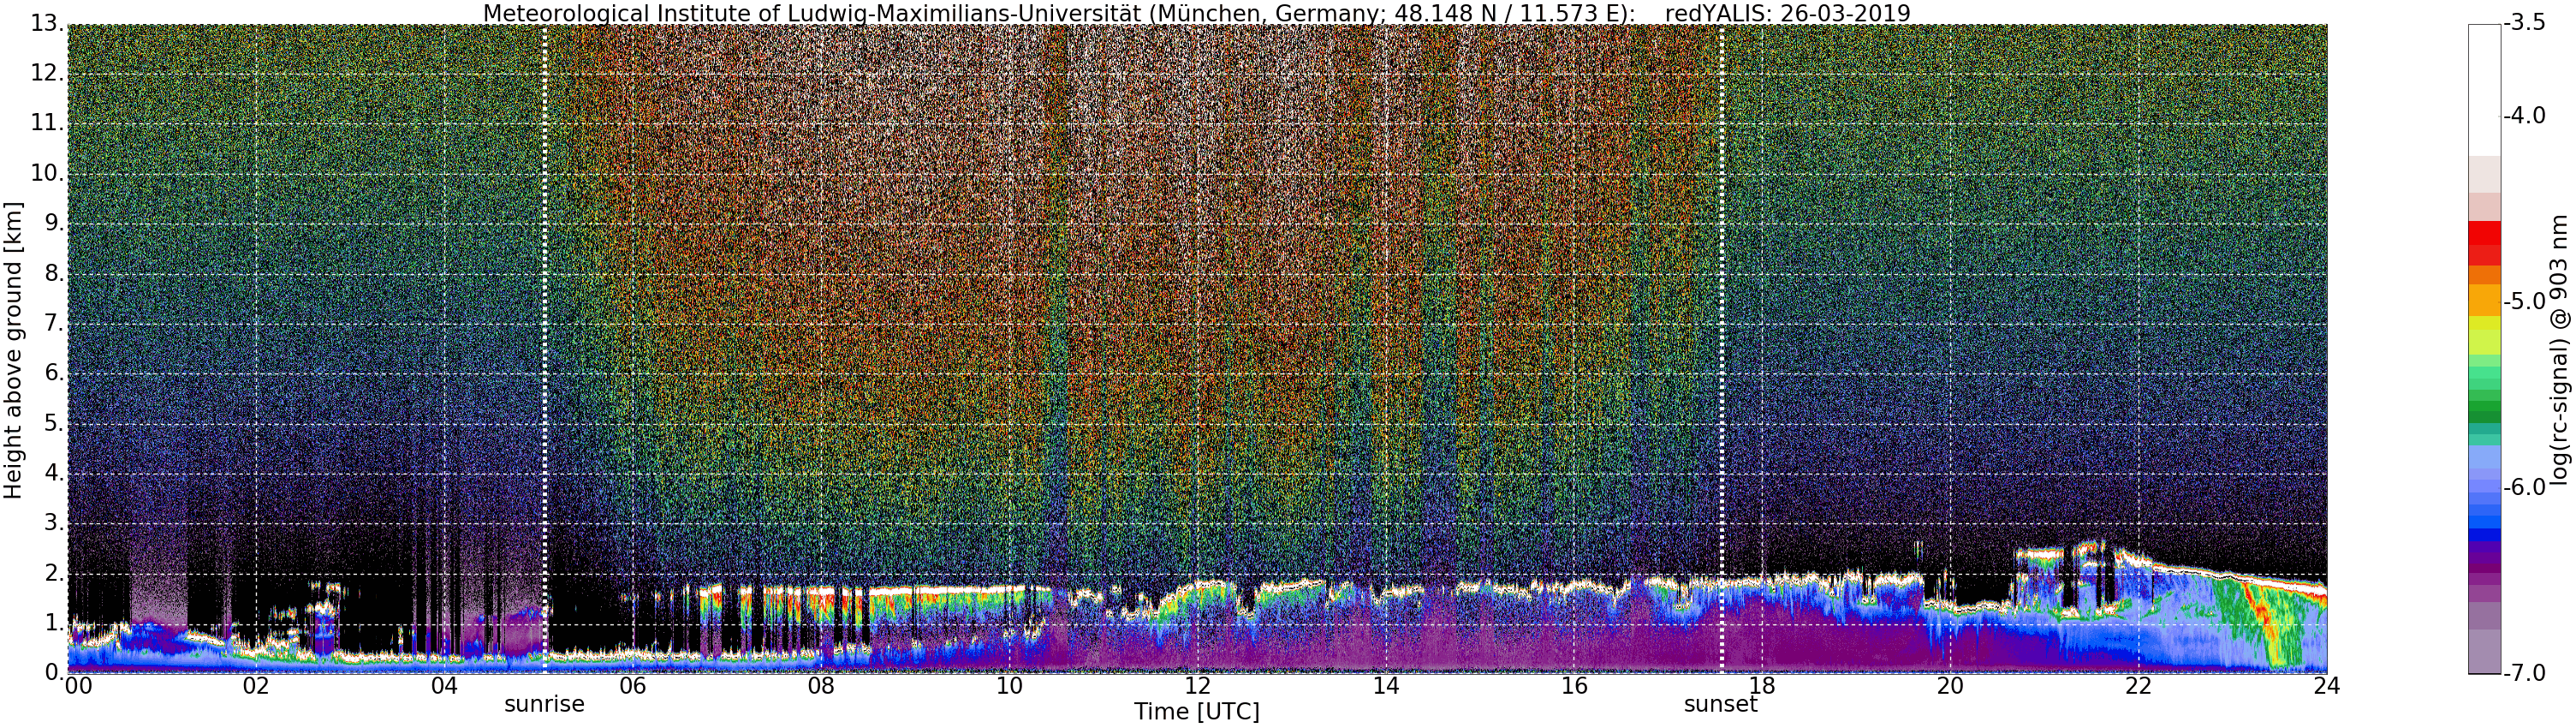Image resolution: width=2576 pixels, height=728 pixels.
Task: Click colorbar tick label '-3.5'
Action: [2524, 23]
